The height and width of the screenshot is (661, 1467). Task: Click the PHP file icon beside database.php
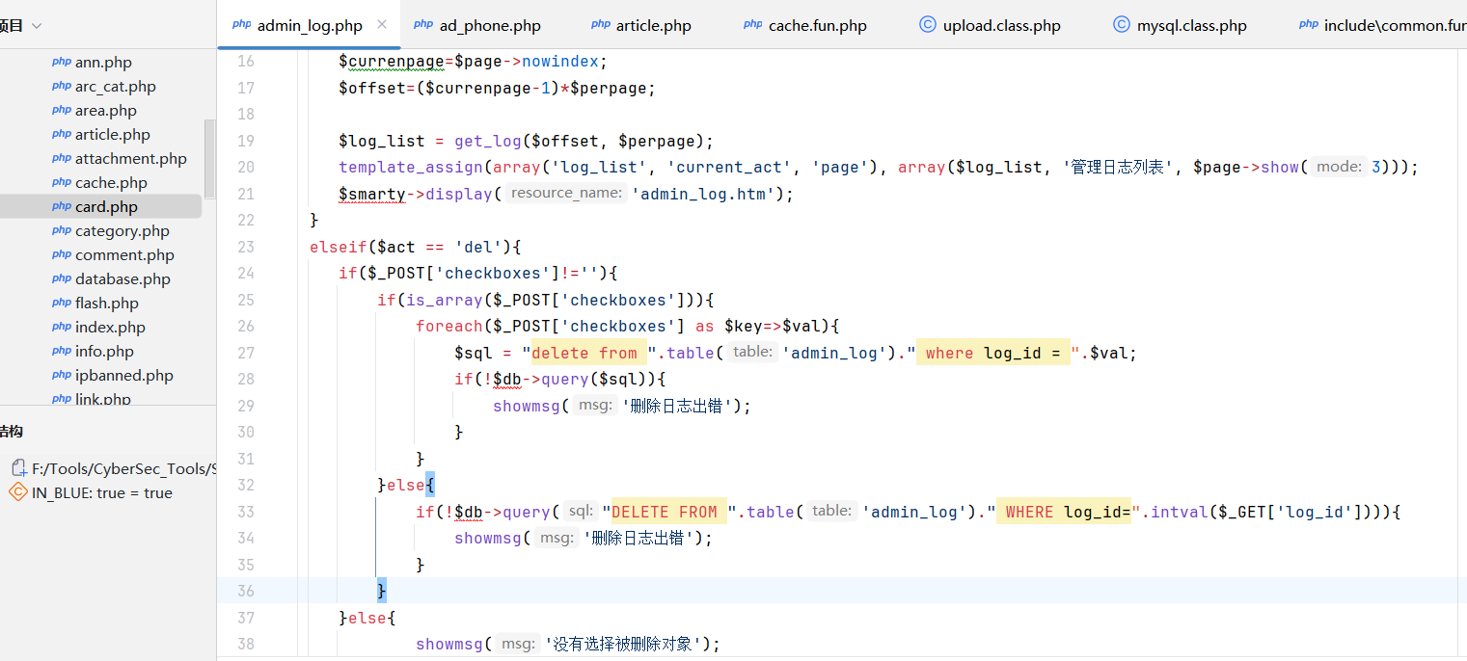62,278
